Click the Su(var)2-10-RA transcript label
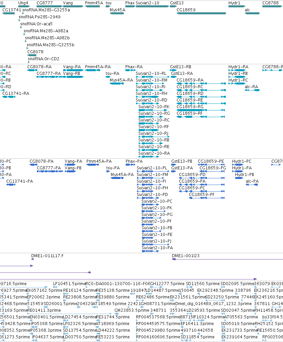This screenshot has height=342, width=283. click(x=154, y=153)
